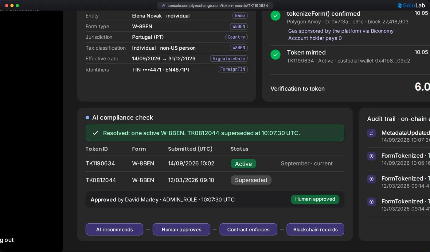Click the checkmark icon in the Resolved banner

point(95,133)
